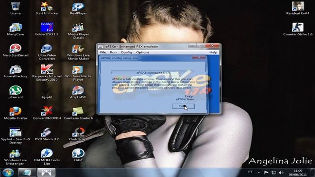315x177 pixels.
Task: Switch to the ePSXe gamepad taskbar button
Action: click(46, 173)
